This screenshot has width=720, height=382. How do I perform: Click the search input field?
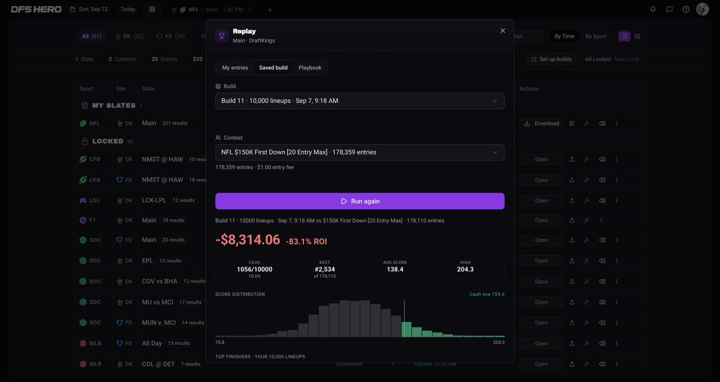(x=528, y=36)
